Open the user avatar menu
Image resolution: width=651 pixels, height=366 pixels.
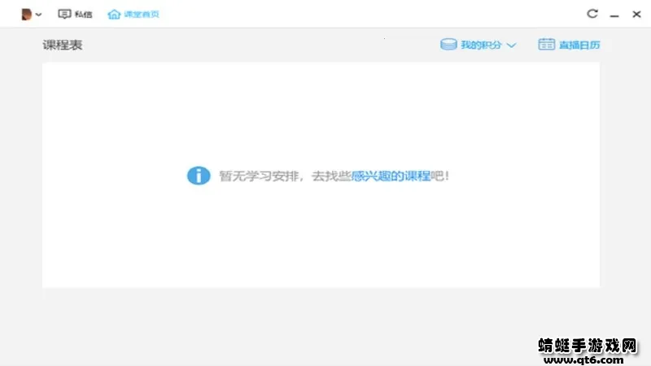[x=27, y=14]
